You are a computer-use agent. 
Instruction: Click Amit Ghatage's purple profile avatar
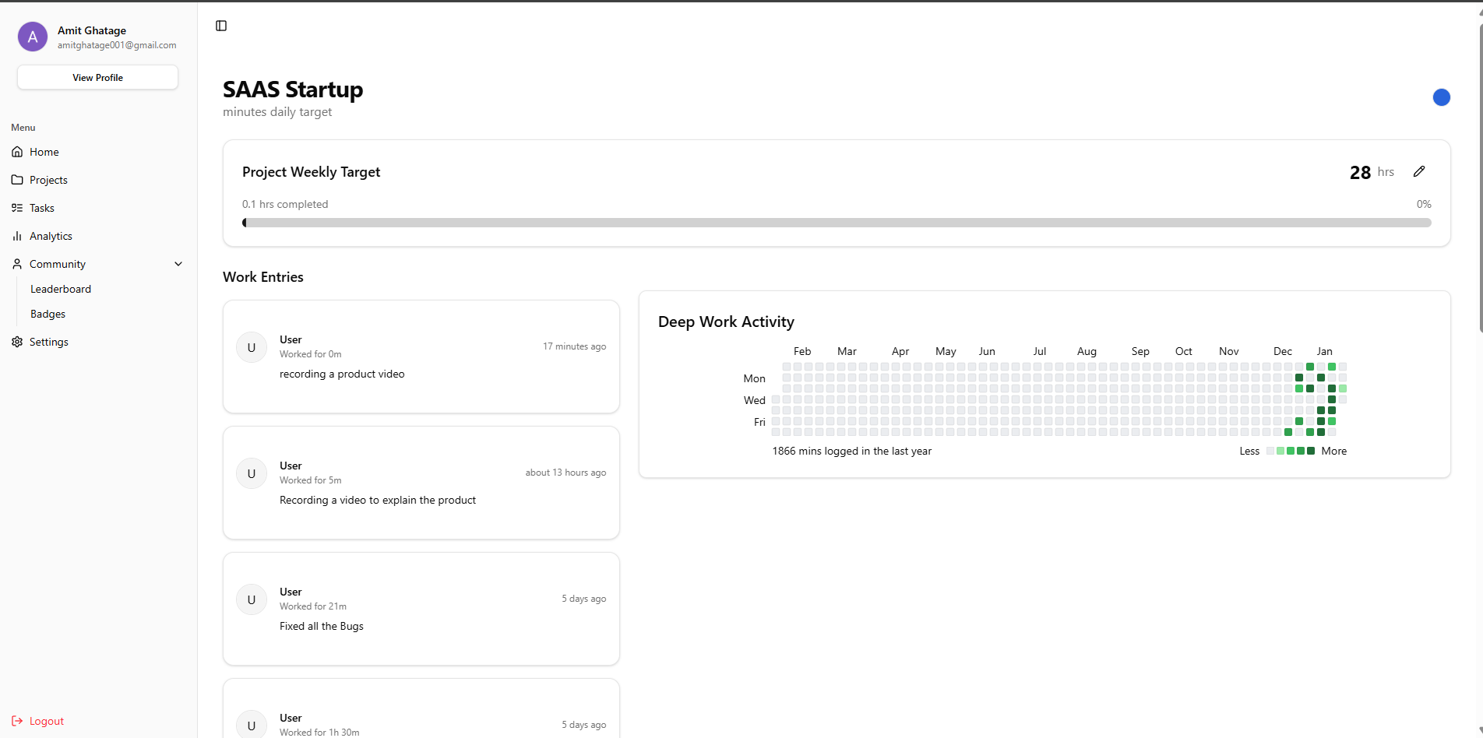click(x=32, y=37)
